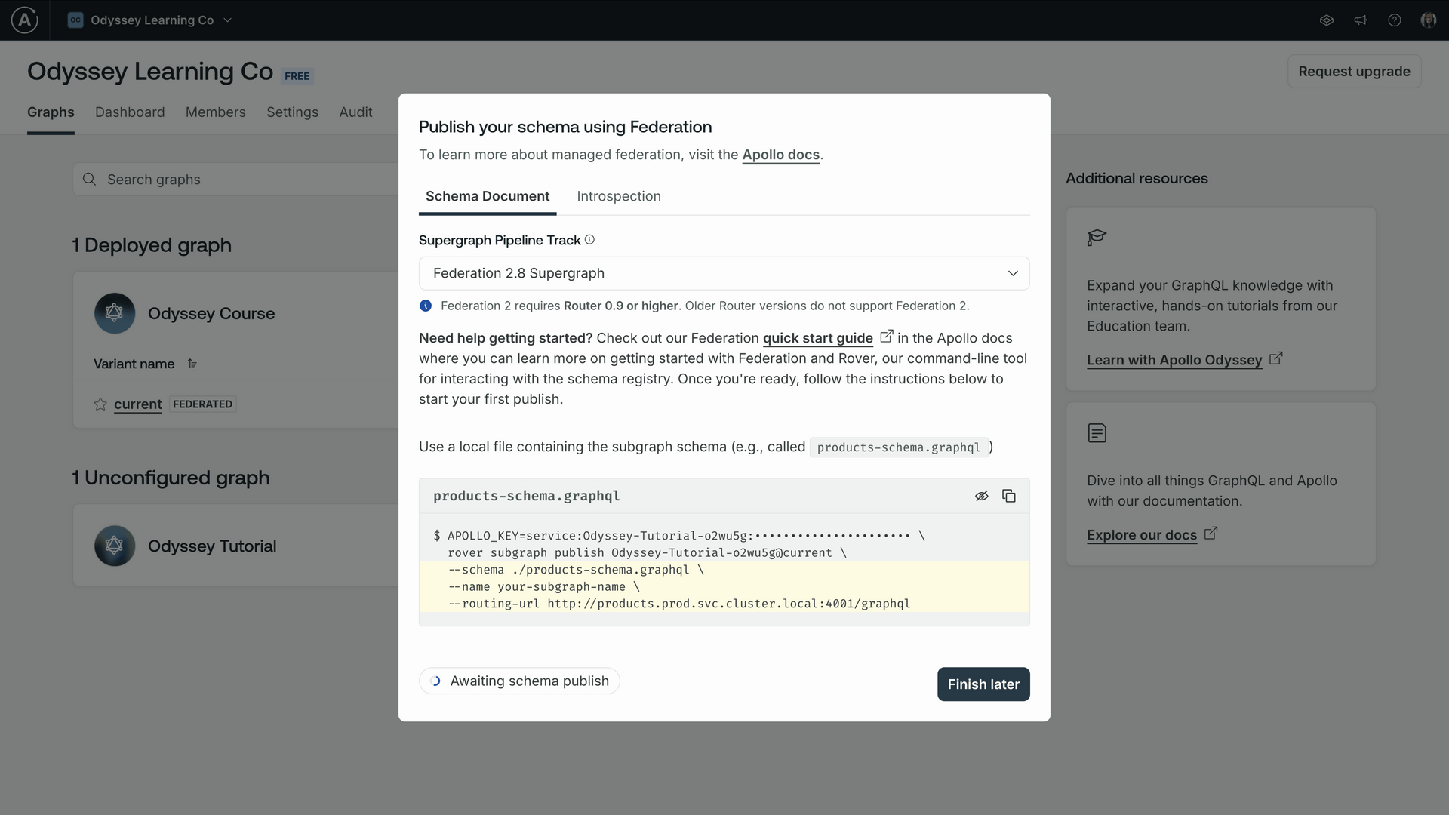Screen dimensions: 1449x815
Task: Click the document icon above Explore our docs
Action: tap(1097, 432)
